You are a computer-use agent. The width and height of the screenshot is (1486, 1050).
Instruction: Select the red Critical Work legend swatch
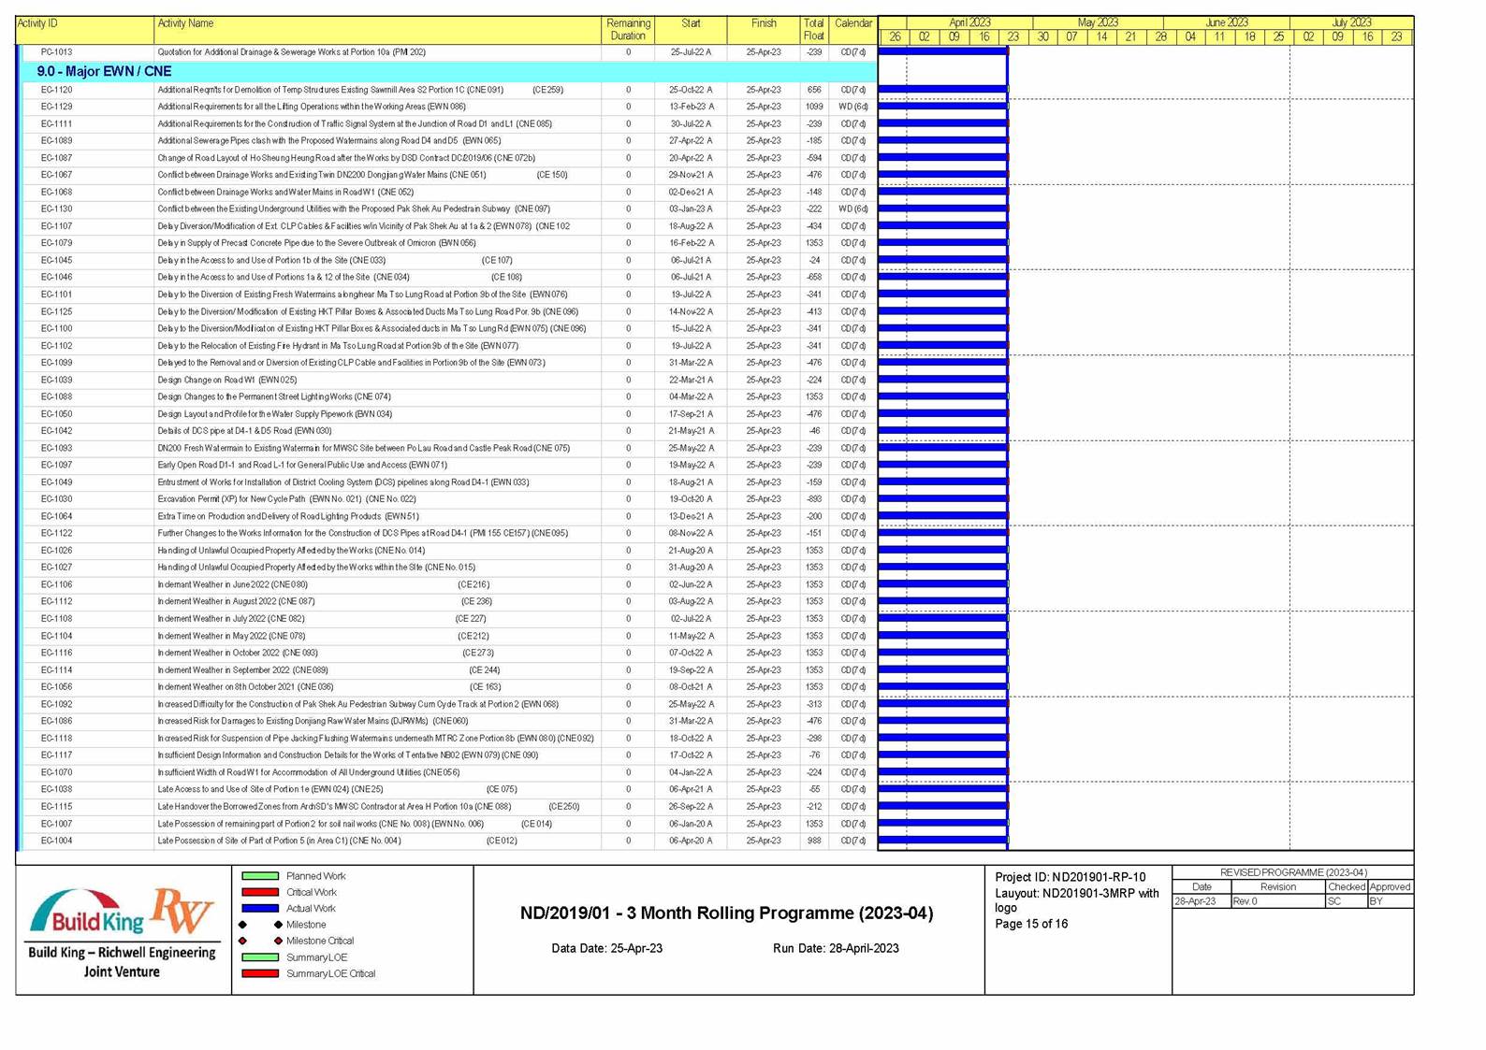pos(260,892)
